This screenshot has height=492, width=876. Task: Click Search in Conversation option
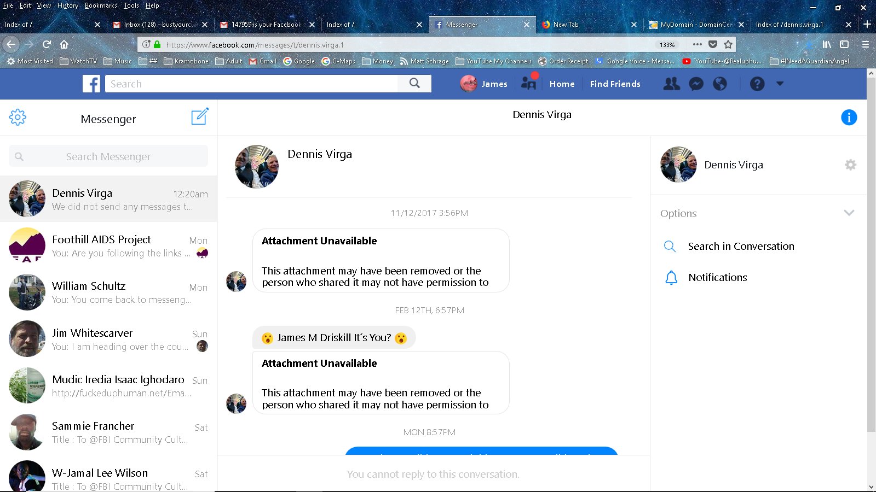pyautogui.click(x=741, y=246)
